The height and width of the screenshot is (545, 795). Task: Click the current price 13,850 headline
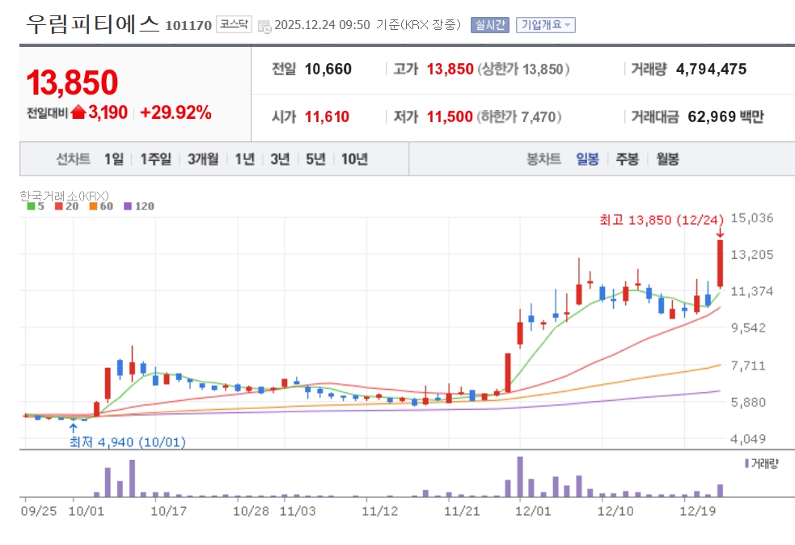72,82
